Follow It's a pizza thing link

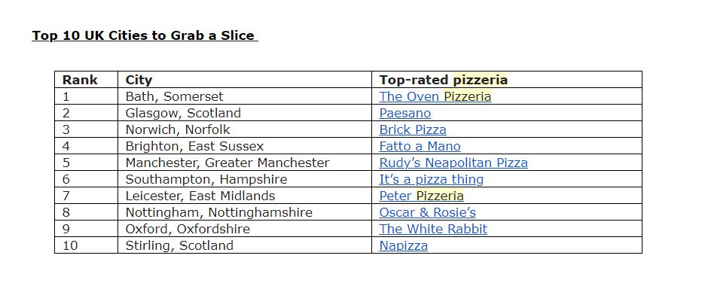(x=431, y=179)
